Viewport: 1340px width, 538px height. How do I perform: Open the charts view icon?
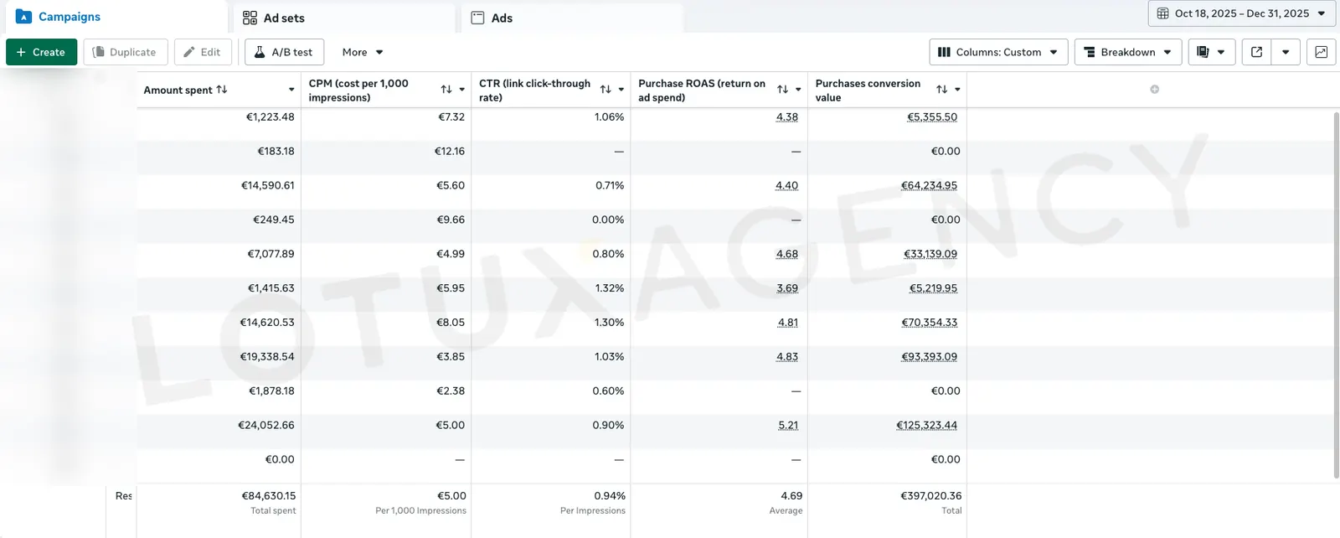click(1321, 52)
